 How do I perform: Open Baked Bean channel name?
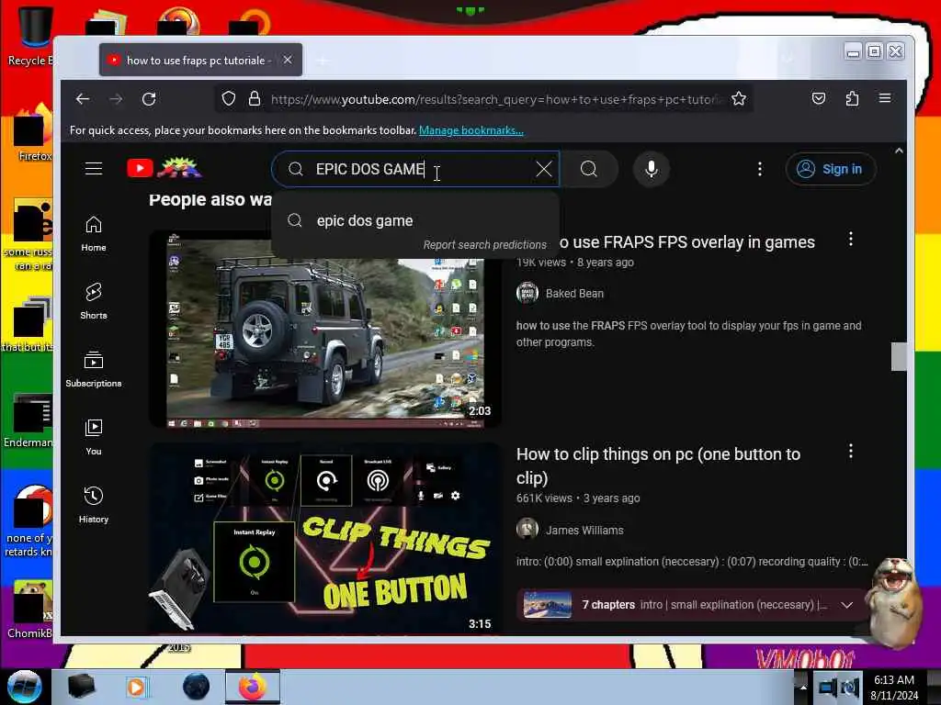(574, 293)
